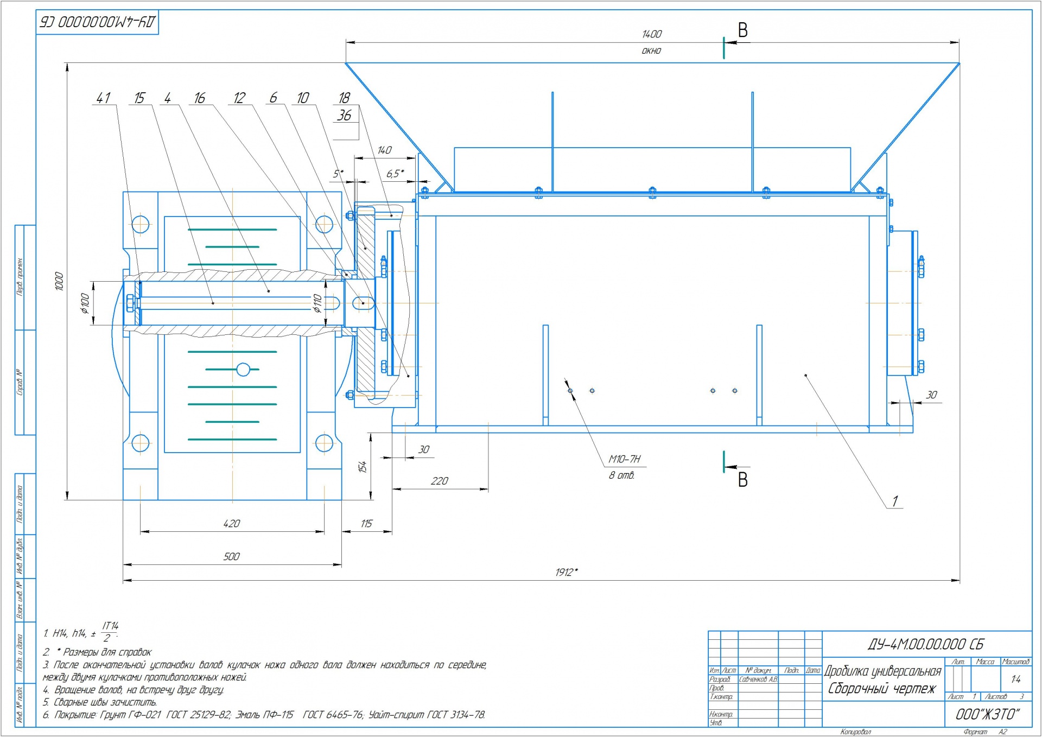Image resolution: width=1042 pixels, height=737 pixels.
Task: Click the title block designation ДУ-4М.00.00.000 СБ
Action: (x=926, y=644)
